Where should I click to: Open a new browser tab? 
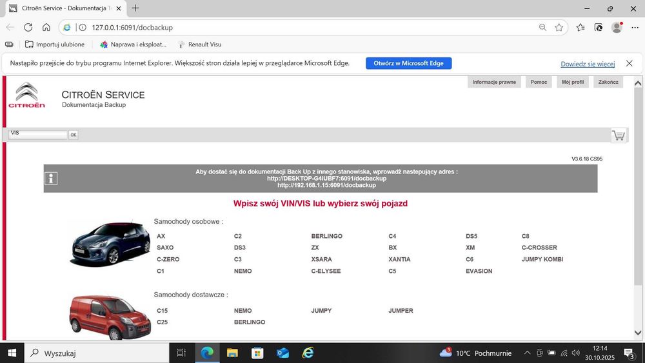(135, 8)
